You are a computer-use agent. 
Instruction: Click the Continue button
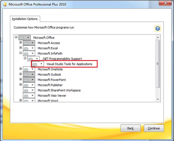point(154,128)
